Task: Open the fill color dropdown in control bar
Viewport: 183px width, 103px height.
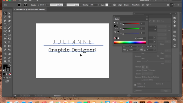Action: coord(22,5)
